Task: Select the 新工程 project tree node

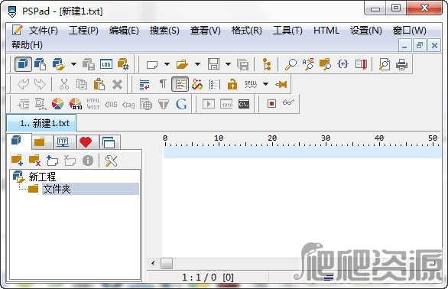Action: pyautogui.click(x=42, y=177)
